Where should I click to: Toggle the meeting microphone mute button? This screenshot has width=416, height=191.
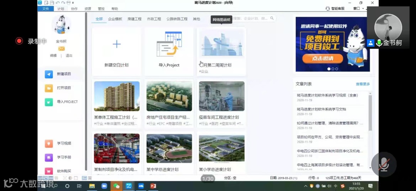pyautogui.click(x=384, y=165)
